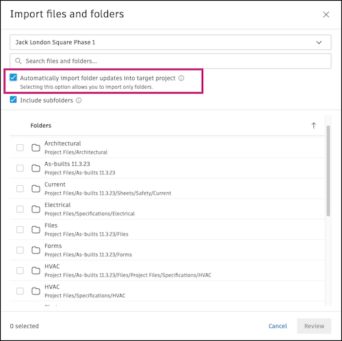
Task: Click folder icon of HVAC in Project Files/Specifications
Action: (x=36, y=291)
